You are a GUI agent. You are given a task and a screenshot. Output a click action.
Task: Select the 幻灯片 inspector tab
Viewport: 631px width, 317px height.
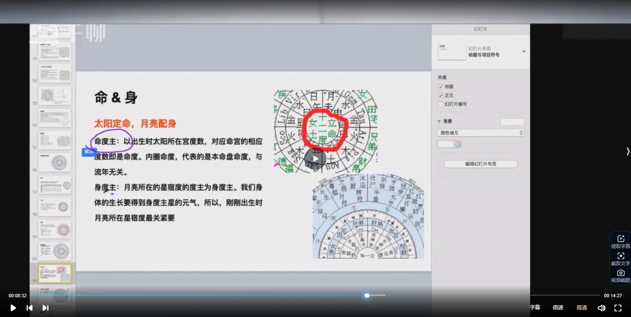pyautogui.click(x=480, y=29)
